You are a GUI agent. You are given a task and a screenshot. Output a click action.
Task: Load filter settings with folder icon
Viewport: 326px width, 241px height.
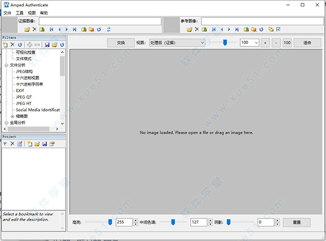click(54, 44)
